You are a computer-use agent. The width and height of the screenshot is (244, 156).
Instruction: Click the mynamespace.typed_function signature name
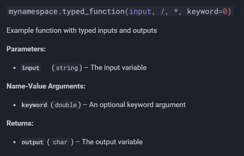tap(67, 11)
